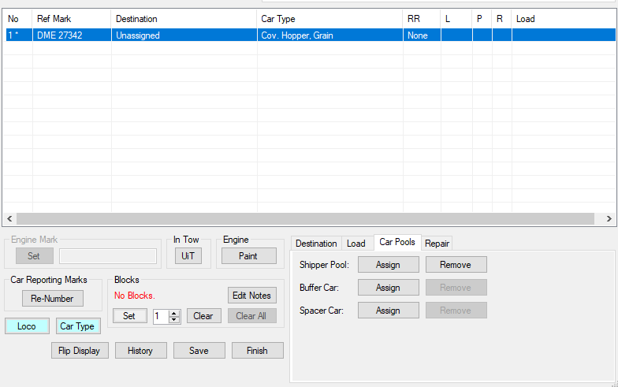
Task: Click the block number field
Action: tap(161, 316)
